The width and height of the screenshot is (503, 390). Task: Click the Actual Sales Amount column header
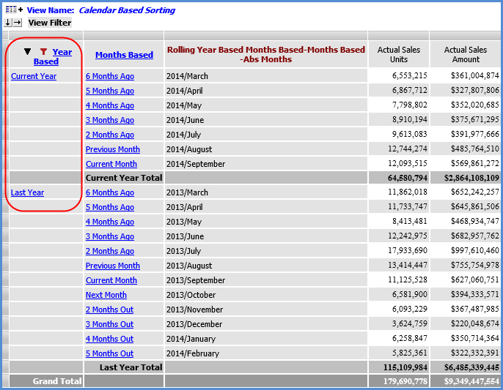[x=466, y=55]
